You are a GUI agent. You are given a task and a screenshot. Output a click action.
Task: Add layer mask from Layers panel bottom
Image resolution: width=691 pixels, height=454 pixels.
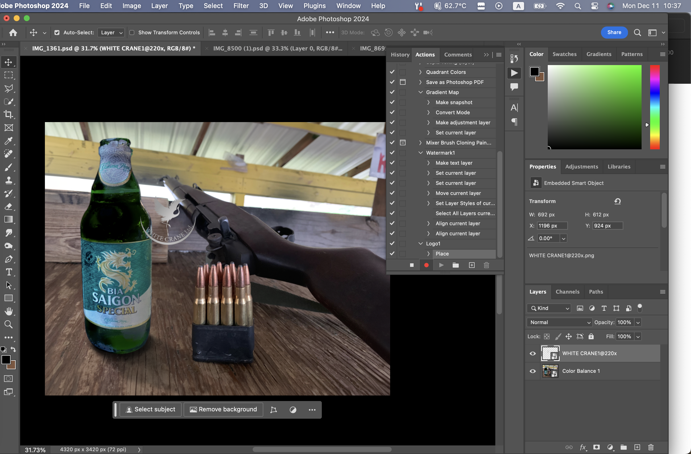tap(596, 447)
